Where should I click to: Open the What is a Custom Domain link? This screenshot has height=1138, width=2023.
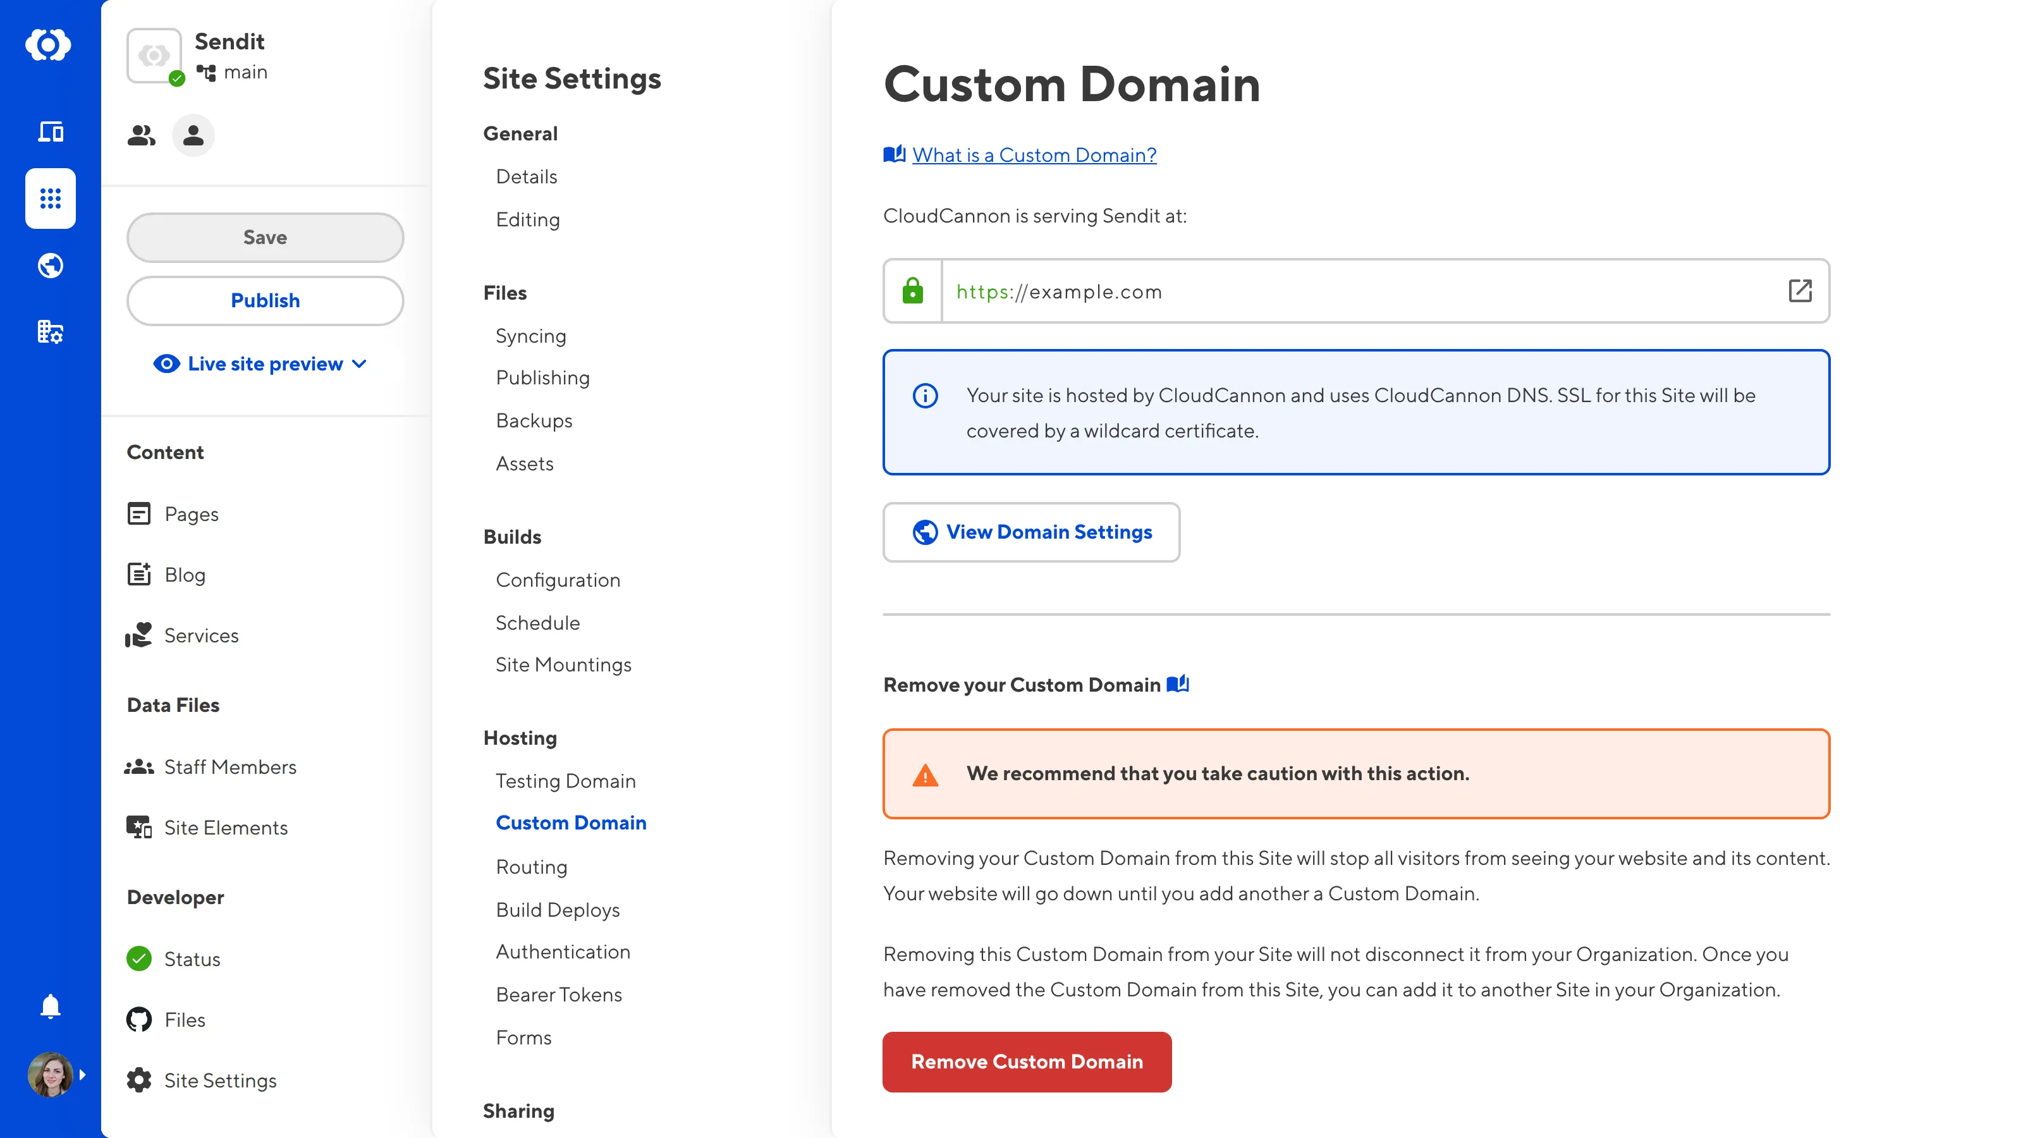tap(1034, 155)
